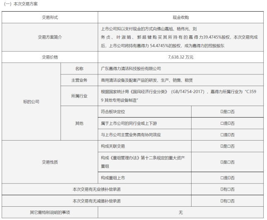Select the 构成重组上市 cell

pos(145,178)
